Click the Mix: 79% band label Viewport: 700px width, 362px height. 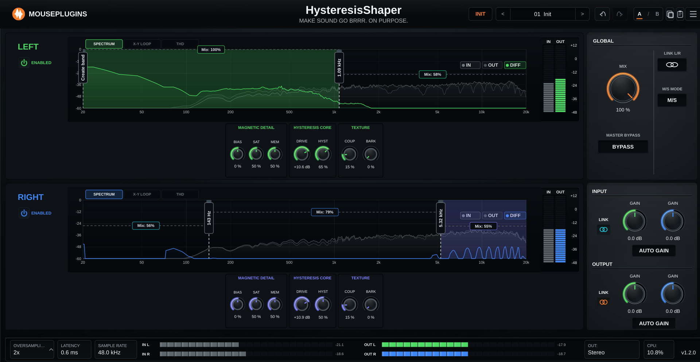[x=324, y=212]
